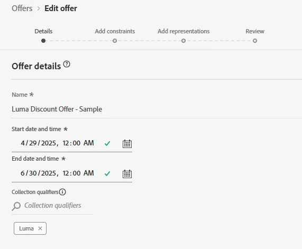Go to the Review step

[x=255, y=31]
